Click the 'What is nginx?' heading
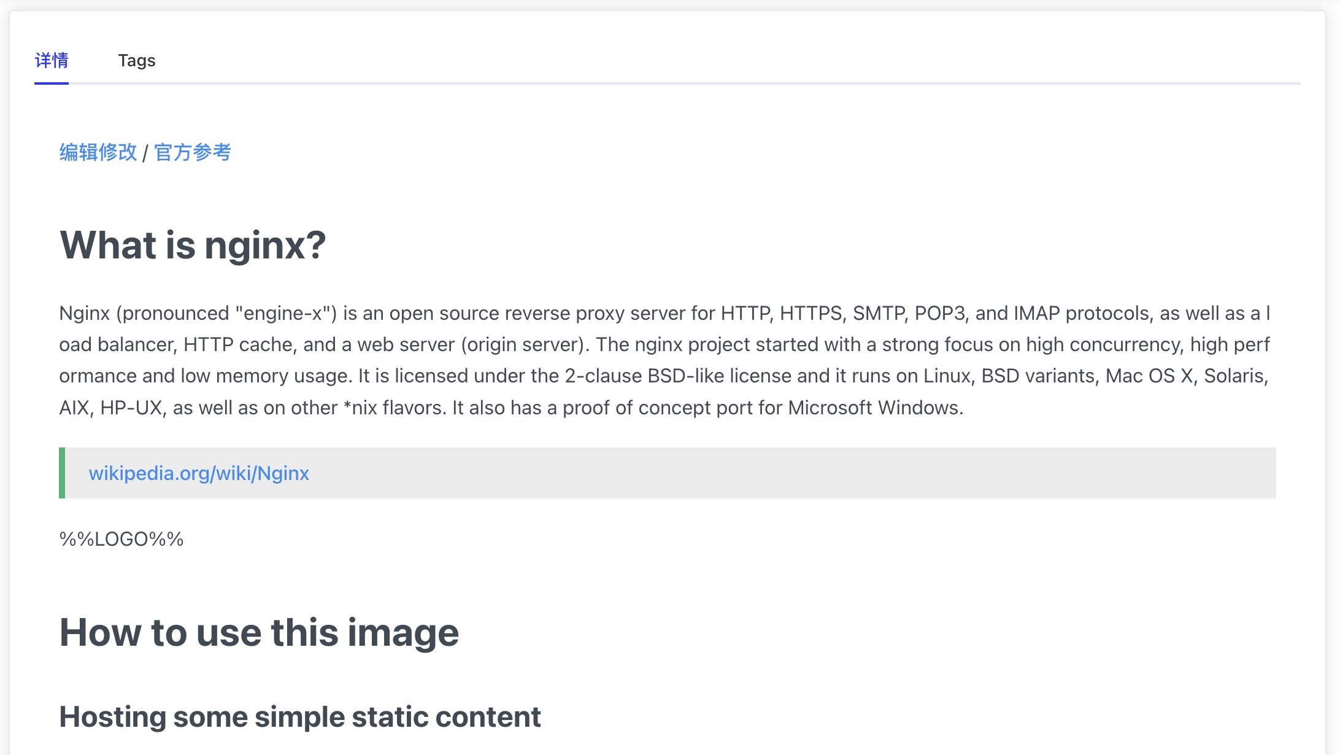This screenshot has width=1340, height=755. pos(193,245)
